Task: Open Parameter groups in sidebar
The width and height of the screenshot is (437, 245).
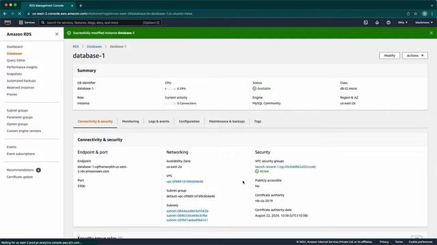Action: coord(20,117)
